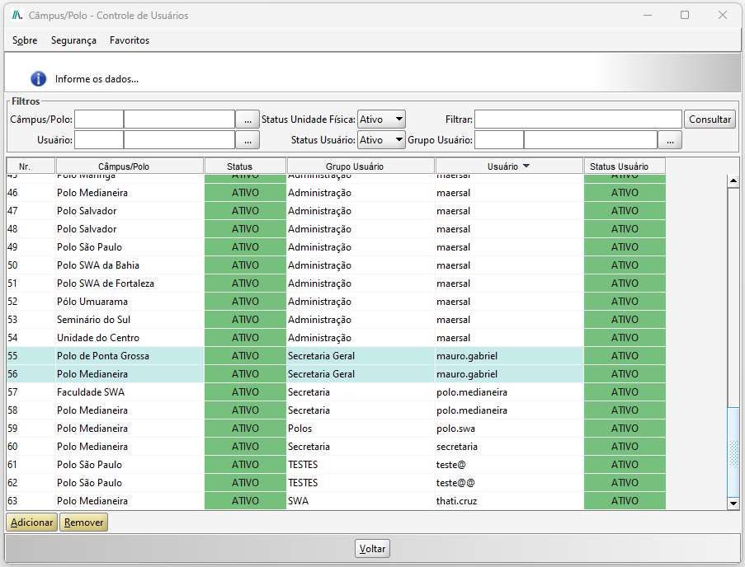The width and height of the screenshot is (745, 567).
Task: Click the Câmpus/Polo code input field
Action: (99, 119)
